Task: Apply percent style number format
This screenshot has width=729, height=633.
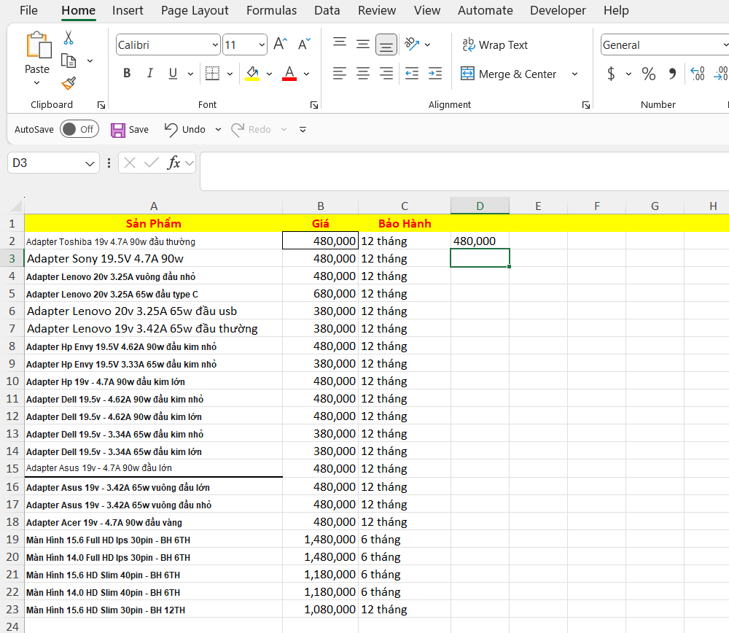Action: [648, 74]
